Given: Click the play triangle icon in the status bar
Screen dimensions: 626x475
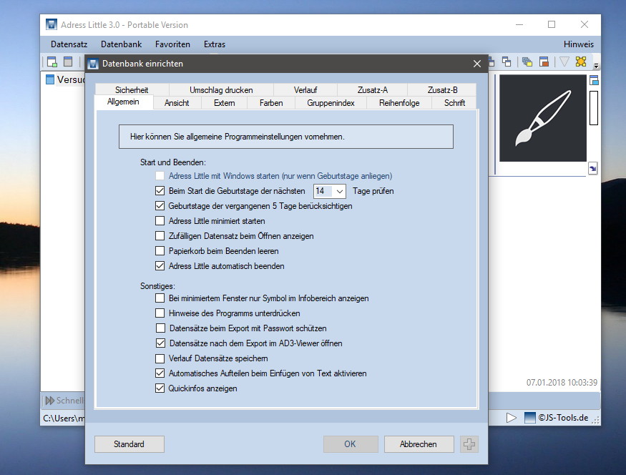Looking at the screenshot, I should tap(511, 418).
